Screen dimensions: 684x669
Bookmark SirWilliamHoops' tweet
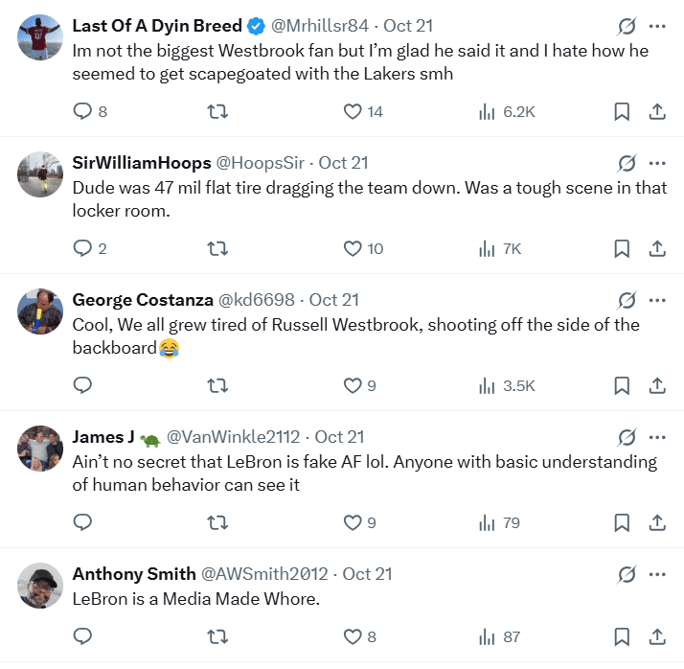(622, 248)
